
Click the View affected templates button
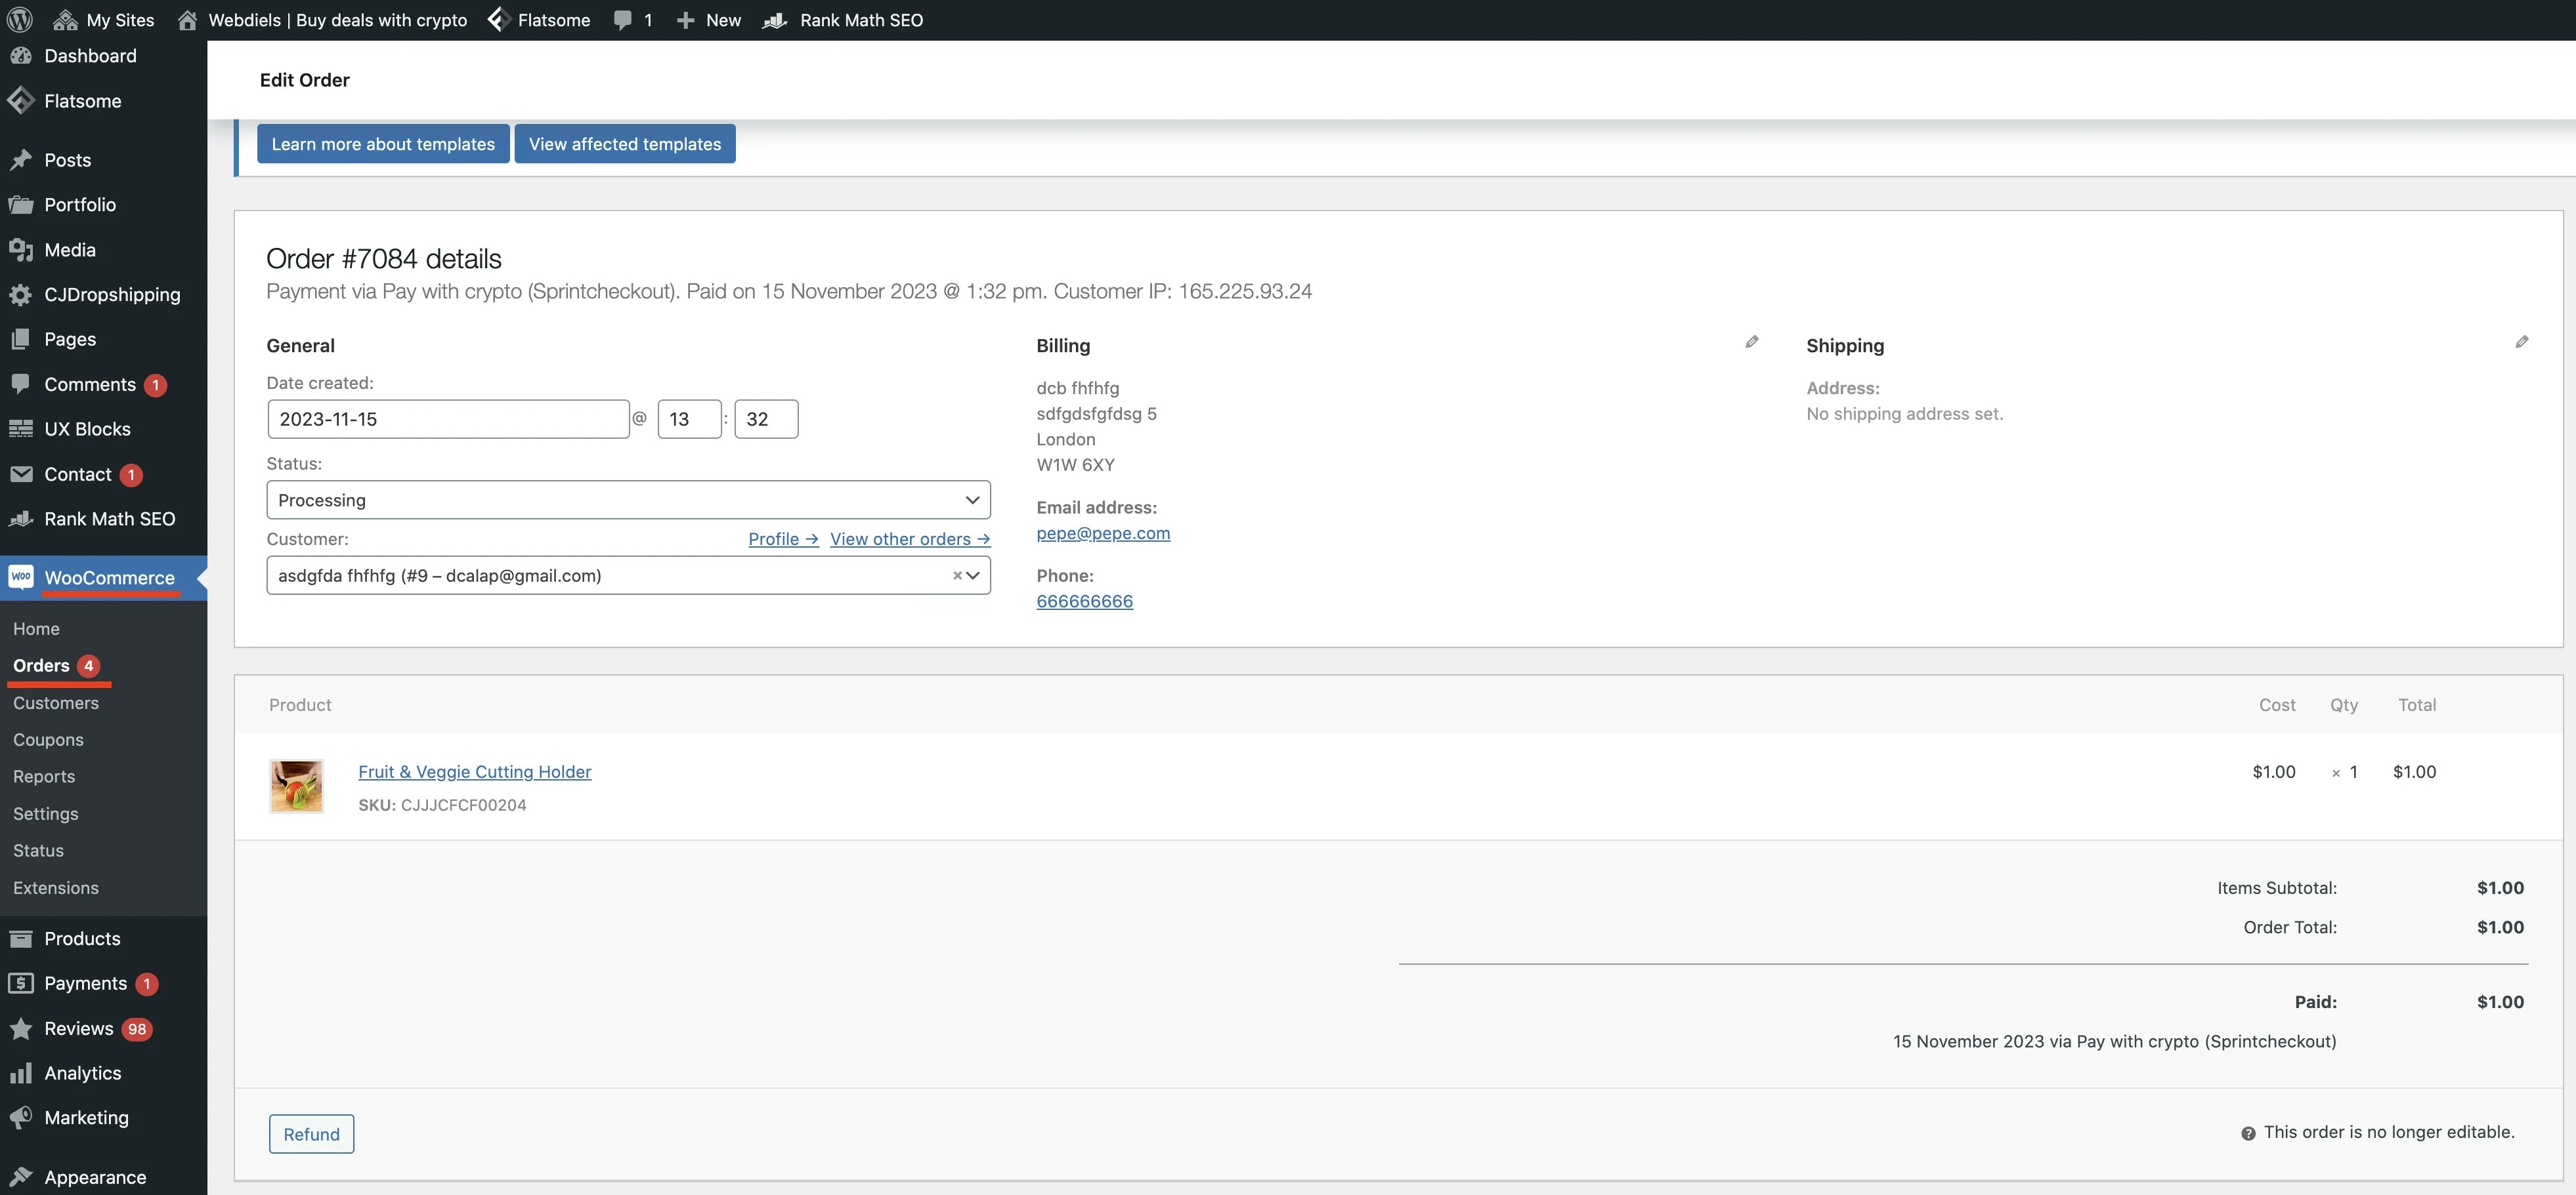(624, 144)
